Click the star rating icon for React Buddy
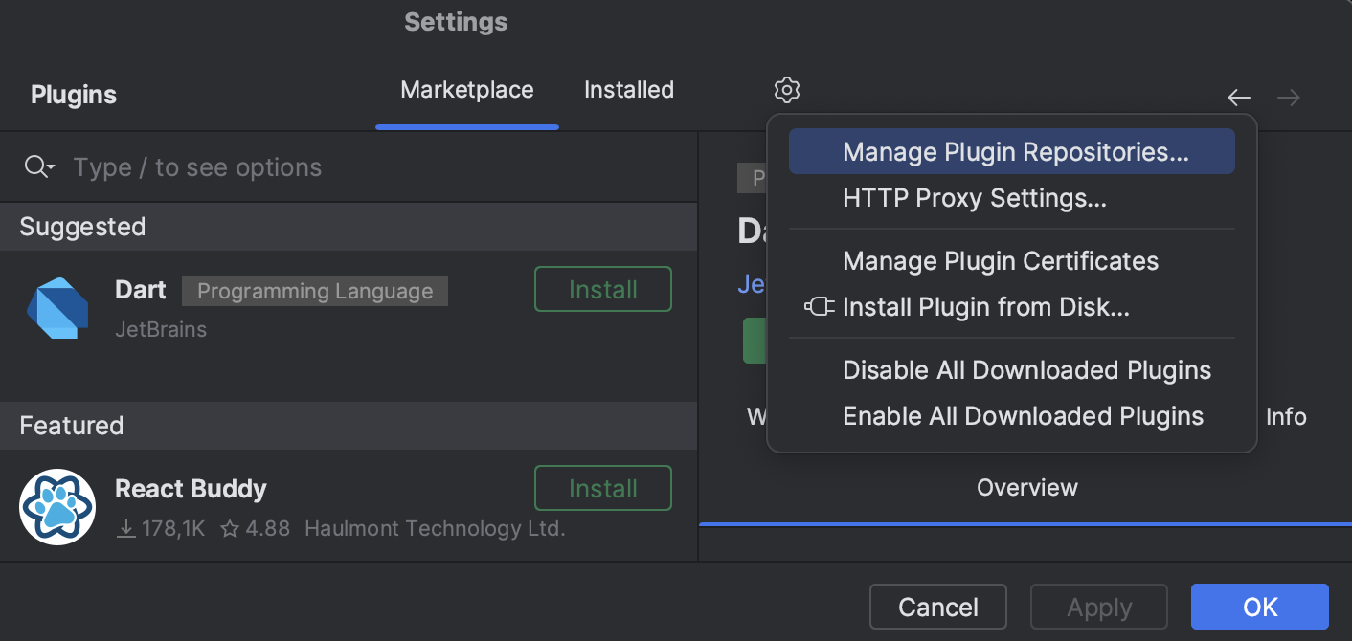The width and height of the screenshot is (1352, 641). pos(229,527)
